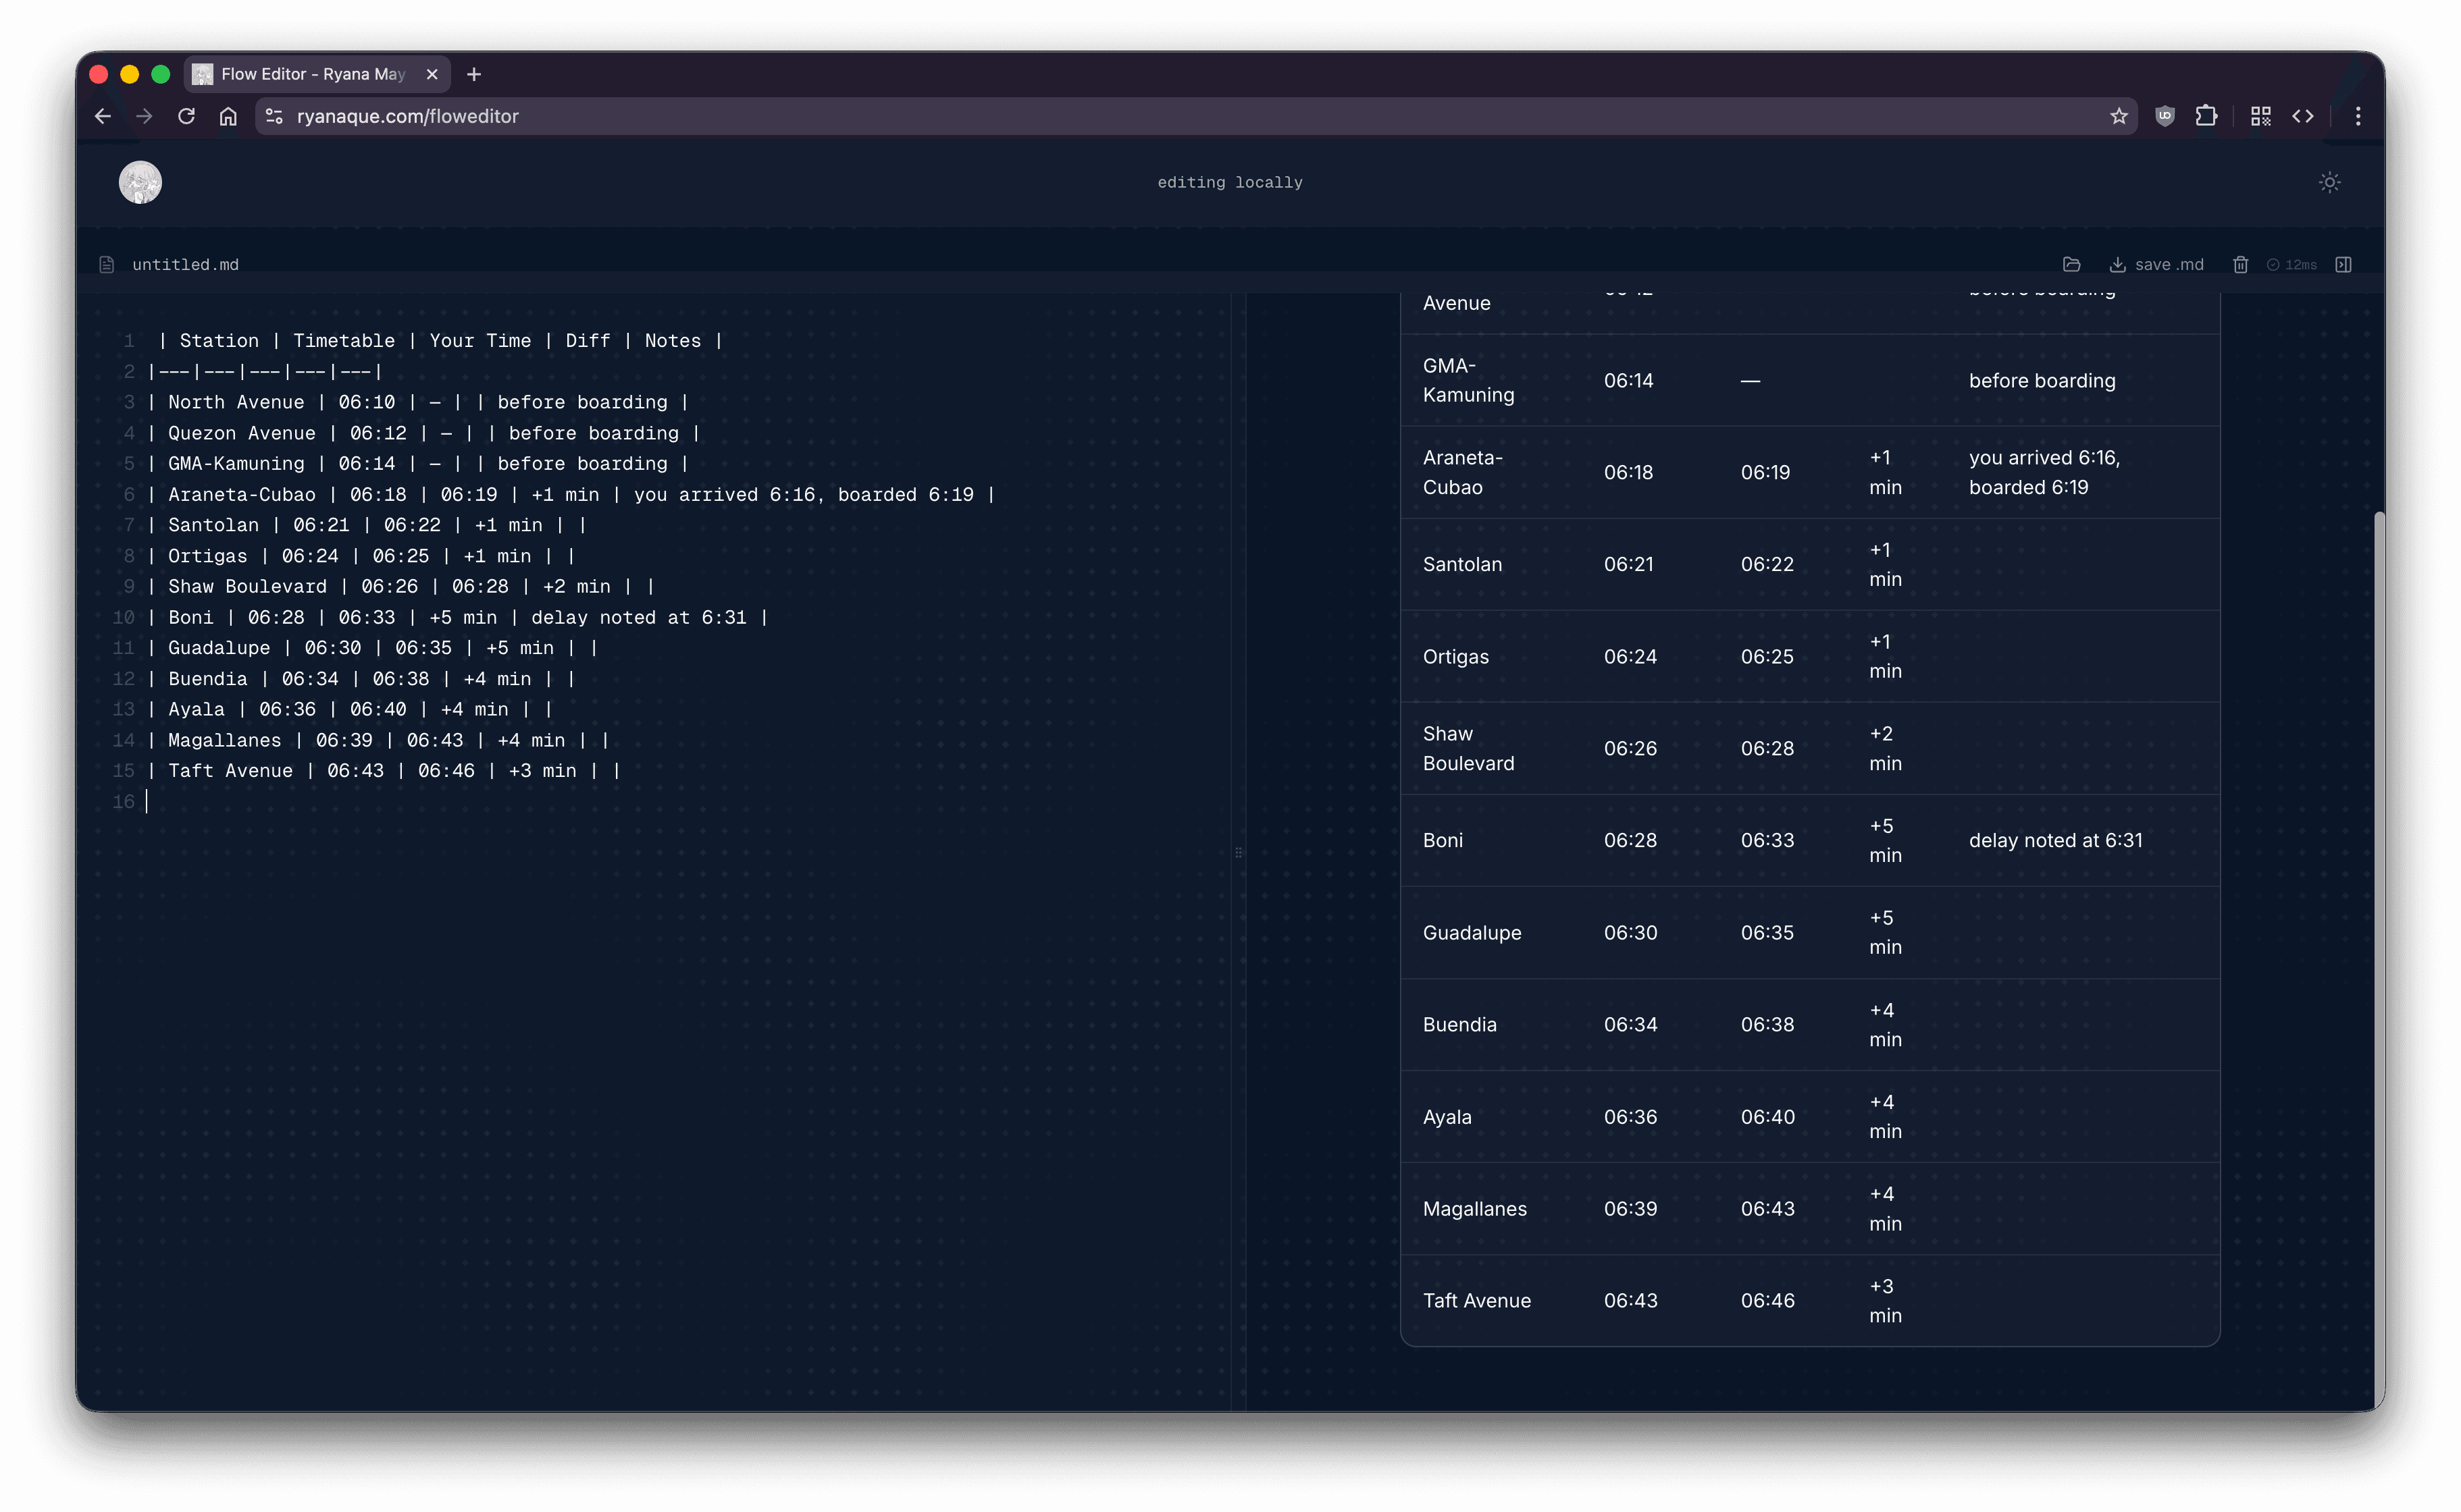Click Ayala cell in preview table
This screenshot has width=2461, height=1512.
tap(1447, 1117)
